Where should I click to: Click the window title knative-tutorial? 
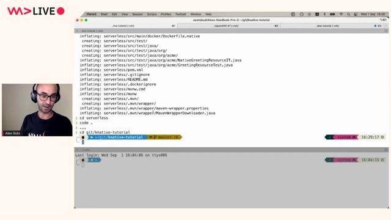pos(231,20)
